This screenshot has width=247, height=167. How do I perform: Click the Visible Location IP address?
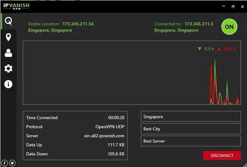coord(78,24)
